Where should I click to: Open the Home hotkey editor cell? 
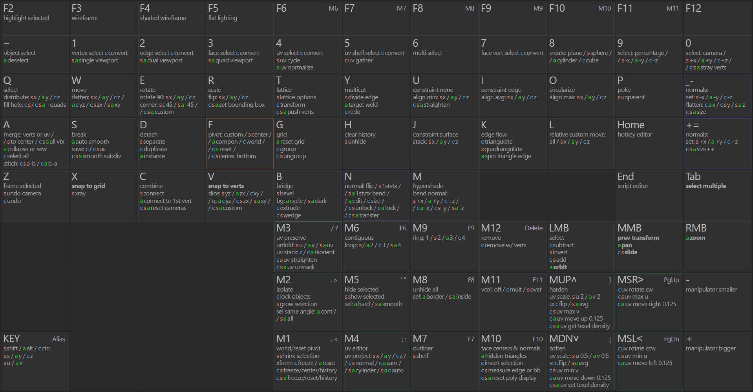click(x=649, y=143)
